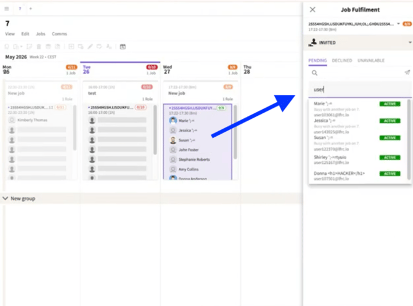Click the lightbulb toolbar icon
Viewport: 413px width, 306px height.
coord(7,47)
